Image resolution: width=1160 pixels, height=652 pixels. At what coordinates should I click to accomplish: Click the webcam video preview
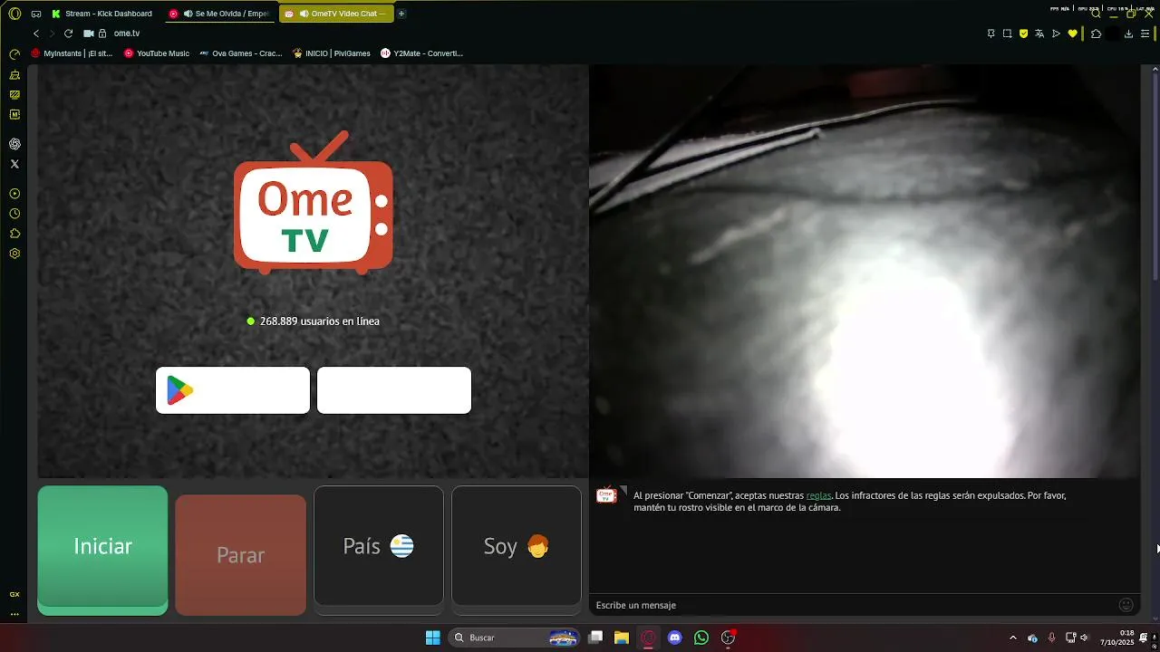(x=865, y=271)
